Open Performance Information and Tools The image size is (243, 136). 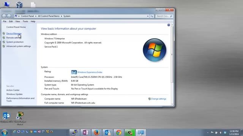coord(20,99)
